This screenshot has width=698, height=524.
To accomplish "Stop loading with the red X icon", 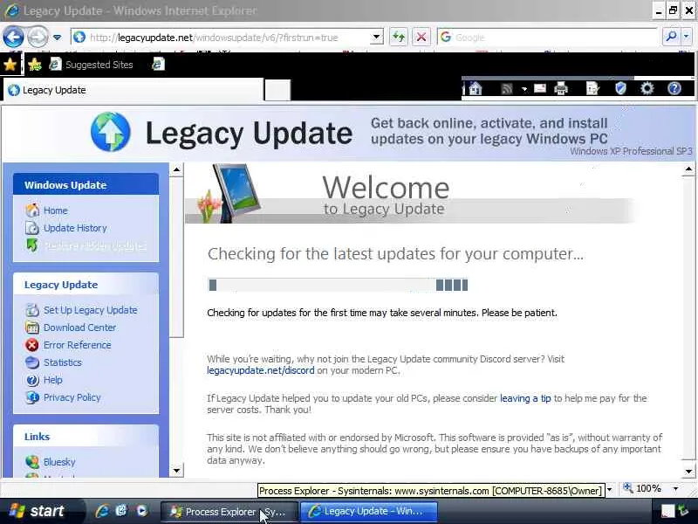I will (421, 37).
